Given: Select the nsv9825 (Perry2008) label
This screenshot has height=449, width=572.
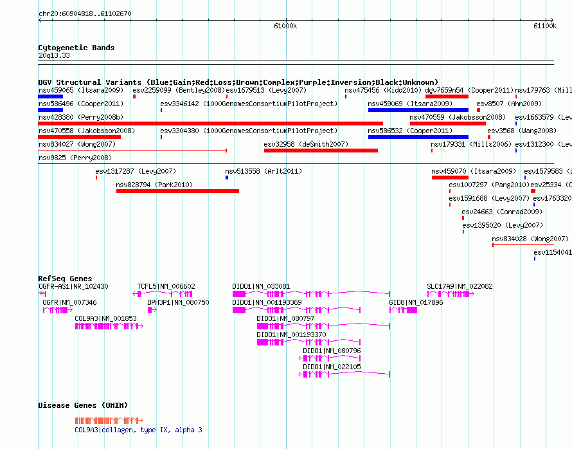Looking at the screenshot, I should 75,158.
